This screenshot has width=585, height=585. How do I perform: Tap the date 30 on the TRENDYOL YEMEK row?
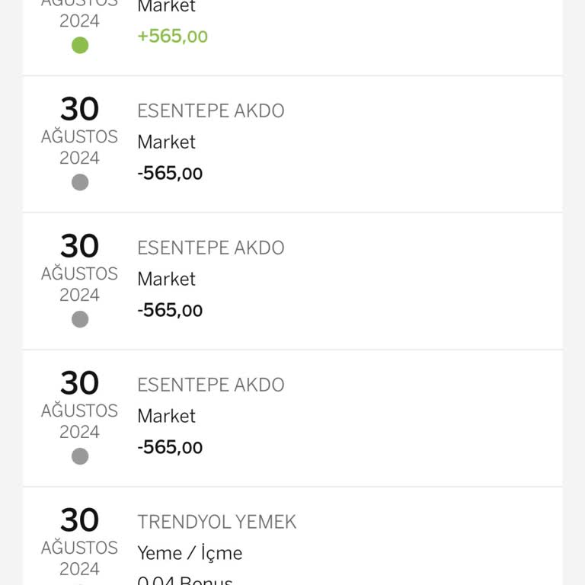pos(79,521)
